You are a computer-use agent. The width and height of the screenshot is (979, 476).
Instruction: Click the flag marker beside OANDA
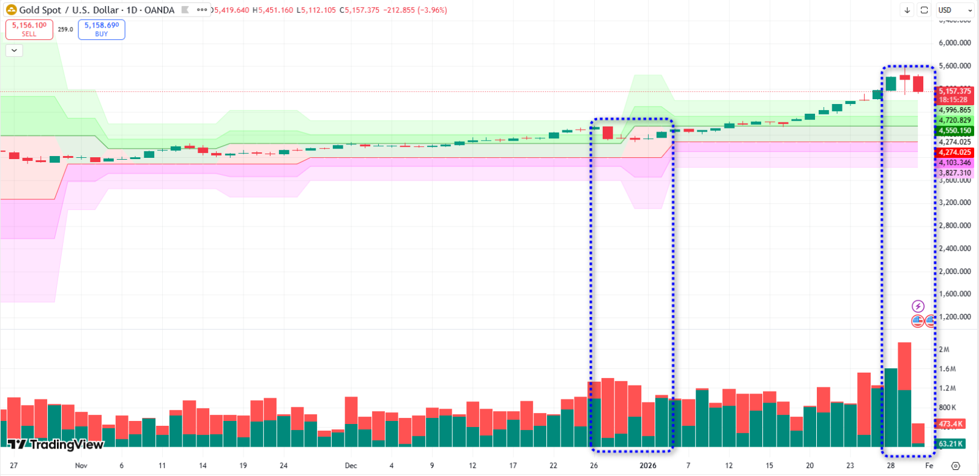pos(185,10)
